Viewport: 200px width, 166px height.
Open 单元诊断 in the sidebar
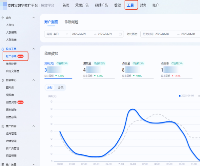point(11,64)
